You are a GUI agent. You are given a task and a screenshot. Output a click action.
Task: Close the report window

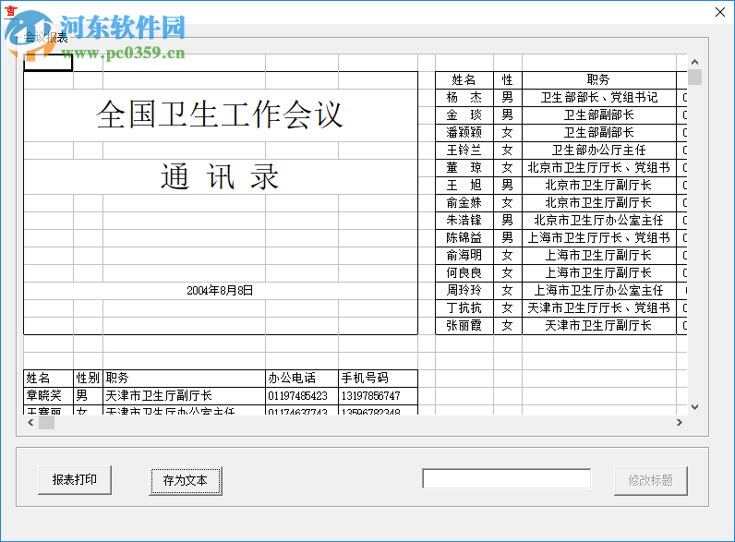coord(720,12)
